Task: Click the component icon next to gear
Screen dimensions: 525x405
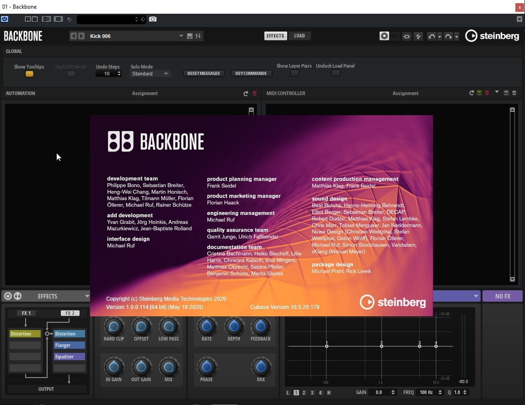Action: (x=407, y=36)
